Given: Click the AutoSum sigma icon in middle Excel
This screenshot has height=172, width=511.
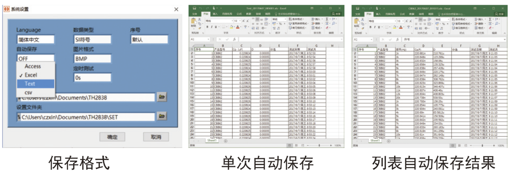Looking at the screenshot, I should pyautogui.click(x=327, y=19).
